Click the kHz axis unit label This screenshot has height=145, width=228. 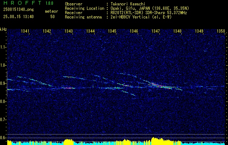[x=3, y=29]
